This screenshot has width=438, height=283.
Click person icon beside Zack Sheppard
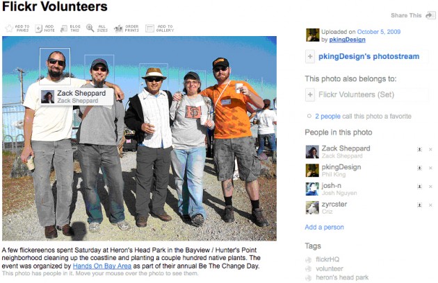[x=419, y=149]
